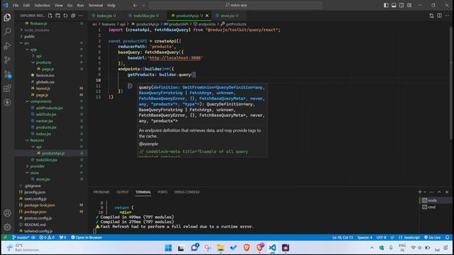This screenshot has height=255, width=454.
Task: Open the Selection menu
Action: [42, 5]
